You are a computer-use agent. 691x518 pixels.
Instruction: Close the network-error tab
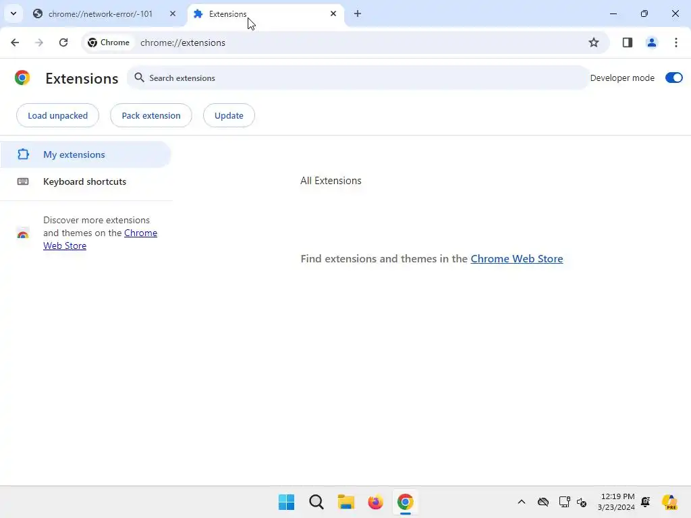(x=173, y=13)
